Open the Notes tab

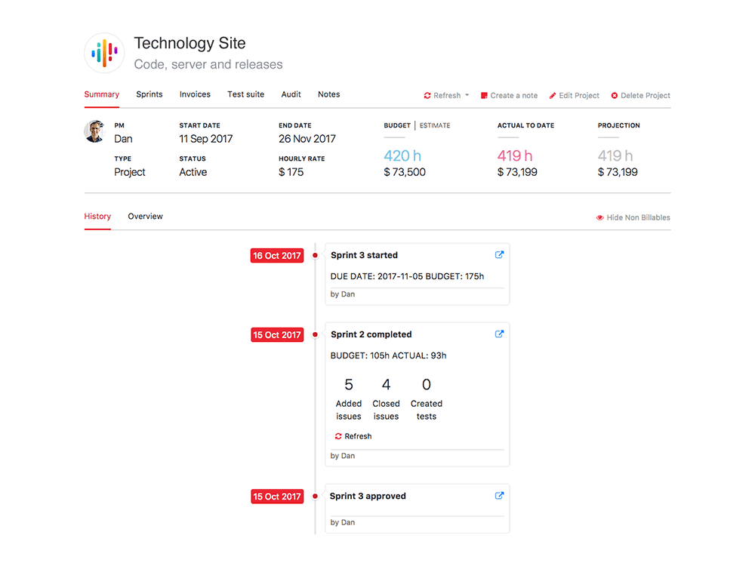click(x=329, y=94)
